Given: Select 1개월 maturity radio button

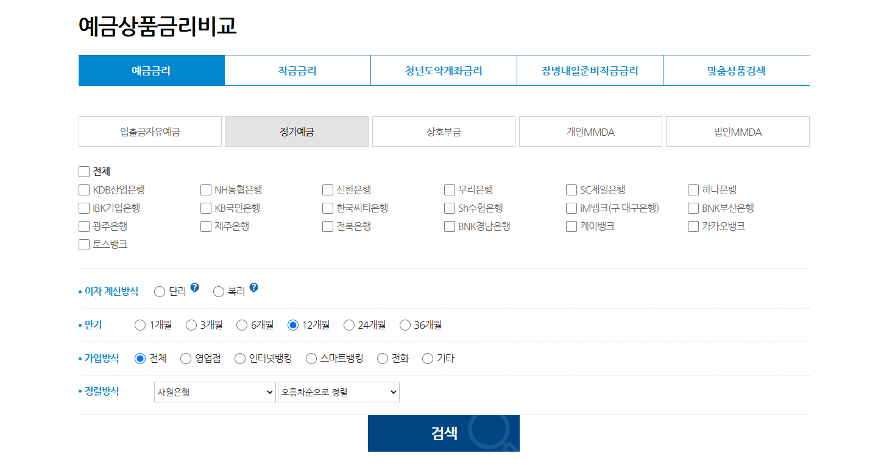Looking at the screenshot, I should pos(140,325).
